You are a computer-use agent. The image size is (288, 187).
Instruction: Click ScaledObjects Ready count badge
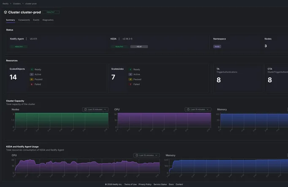tap(32, 69)
